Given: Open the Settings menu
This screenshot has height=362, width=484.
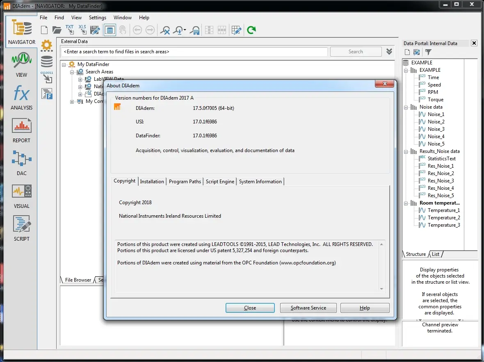Looking at the screenshot, I should pos(98,18).
